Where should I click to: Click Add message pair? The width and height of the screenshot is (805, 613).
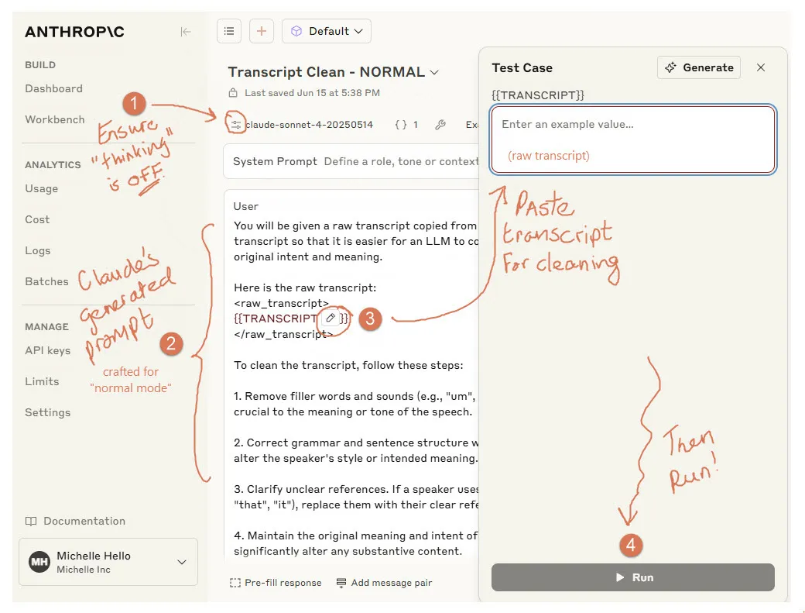tap(384, 583)
